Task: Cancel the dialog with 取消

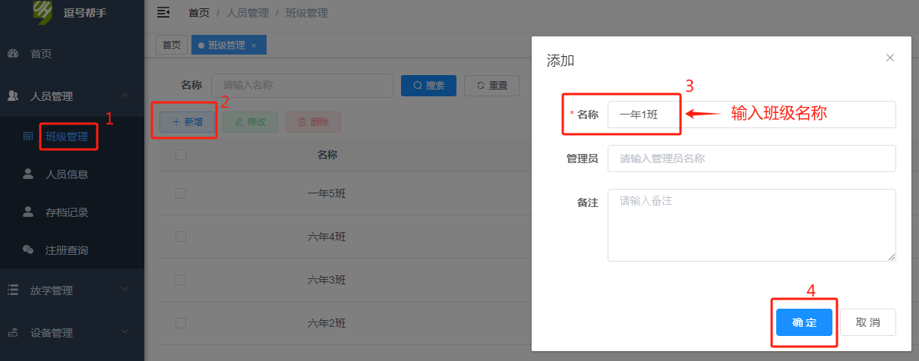Action: pyautogui.click(x=868, y=322)
